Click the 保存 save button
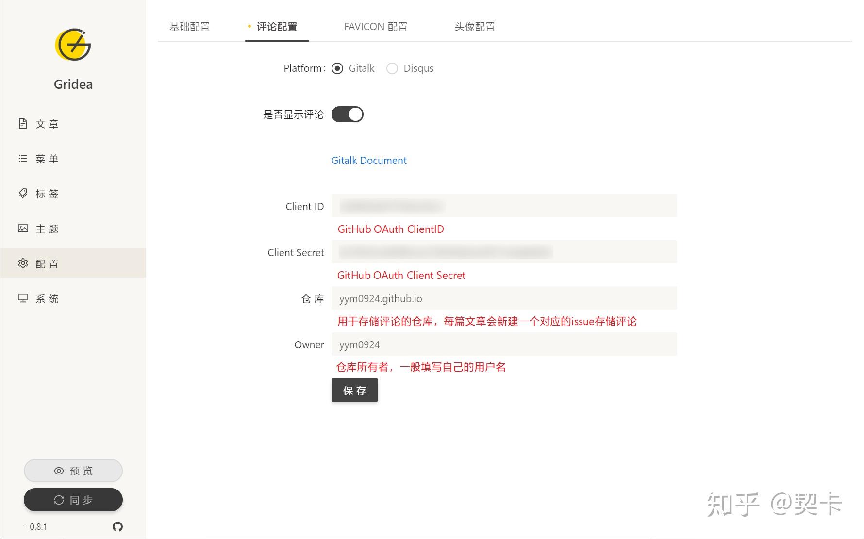864x539 pixels. click(355, 390)
